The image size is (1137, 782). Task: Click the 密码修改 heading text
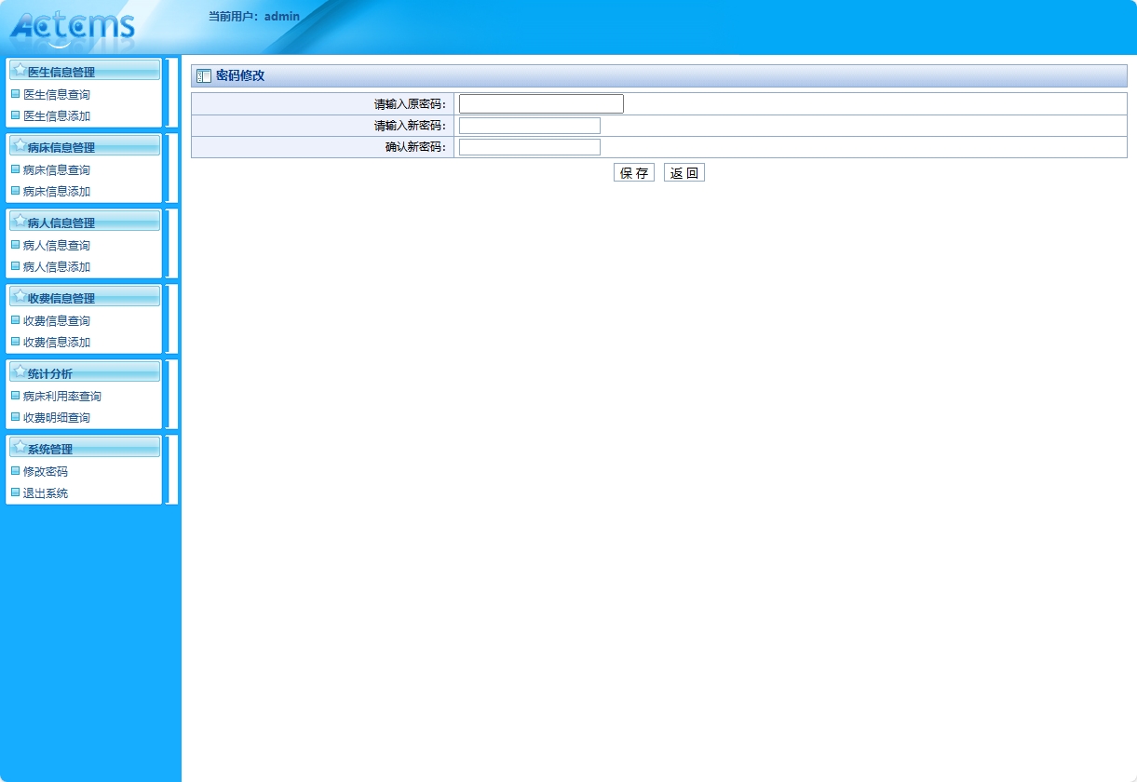point(240,76)
